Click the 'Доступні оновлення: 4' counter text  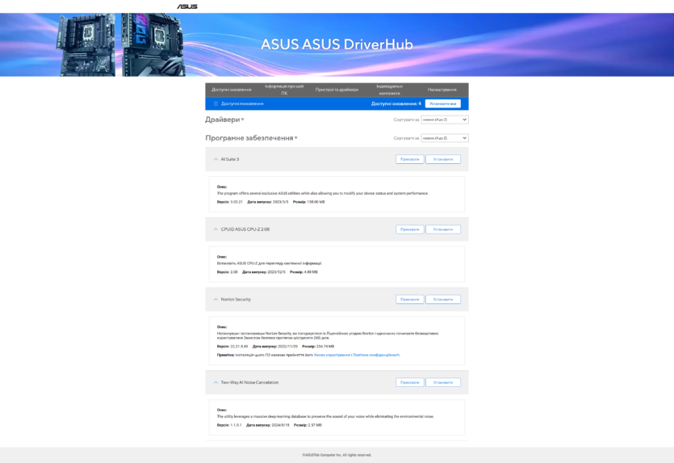396,103
